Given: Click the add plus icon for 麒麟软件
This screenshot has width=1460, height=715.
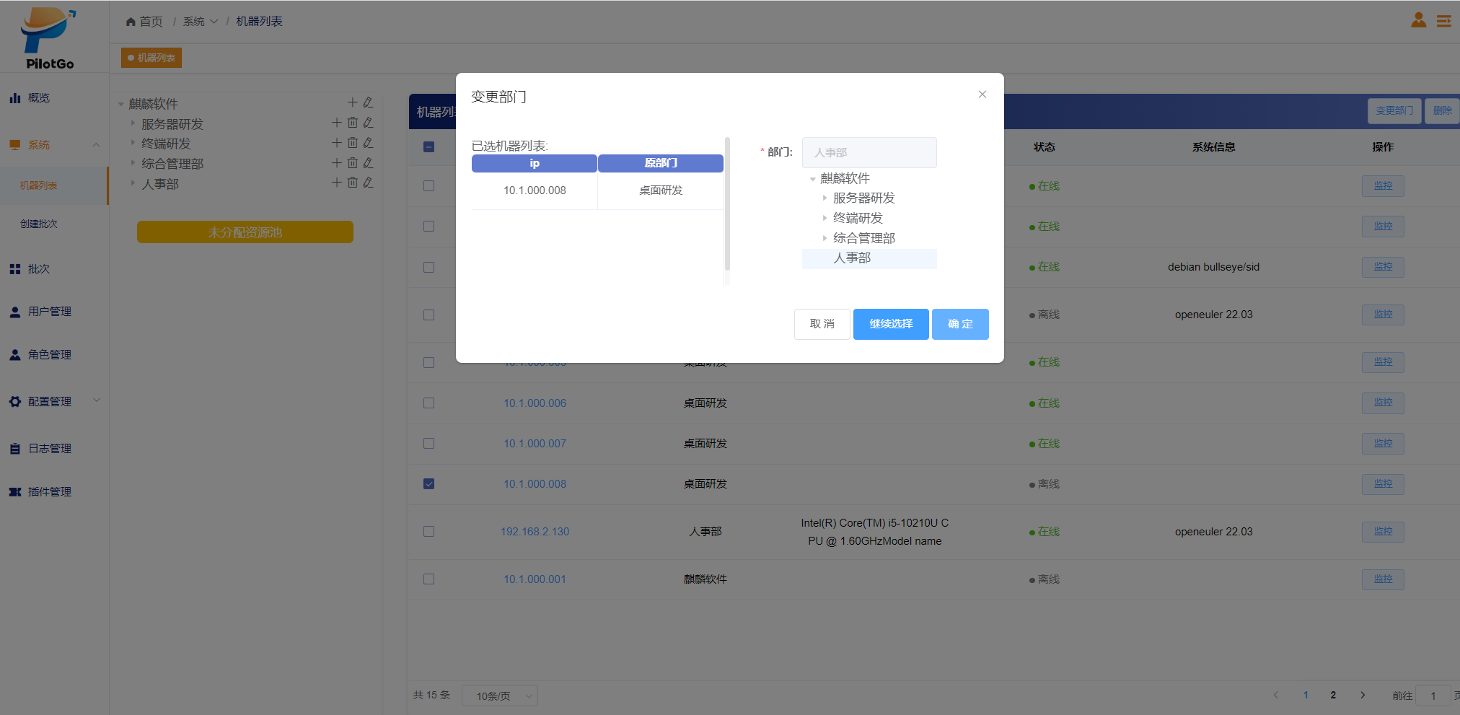Looking at the screenshot, I should point(353,102).
